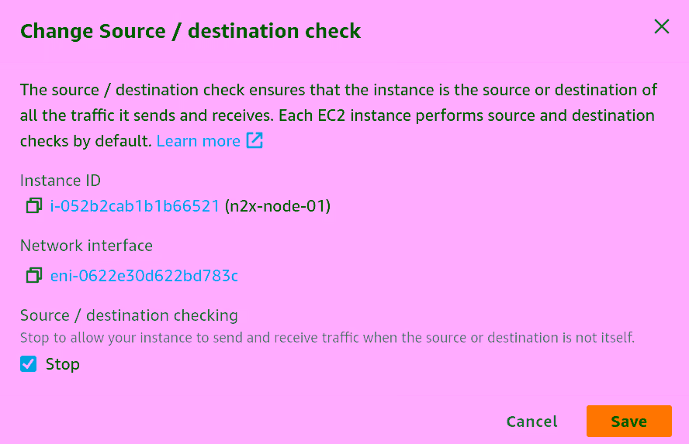
Task: Click the Change Source / destination check heading
Action: [190, 31]
